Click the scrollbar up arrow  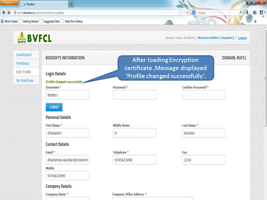[265, 27]
